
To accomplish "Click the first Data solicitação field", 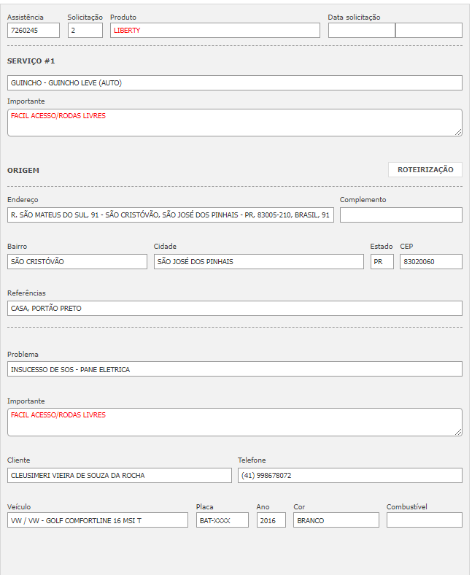I will (x=361, y=31).
